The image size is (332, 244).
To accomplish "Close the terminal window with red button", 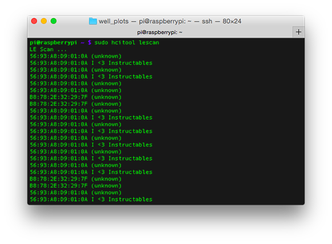I will pos(34,21).
